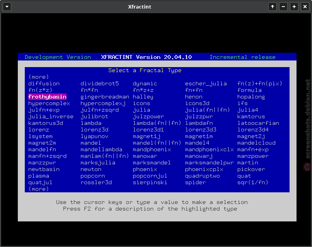Select sierpinski fractal type
Viewport: 312px width, 247px height.
(150, 182)
